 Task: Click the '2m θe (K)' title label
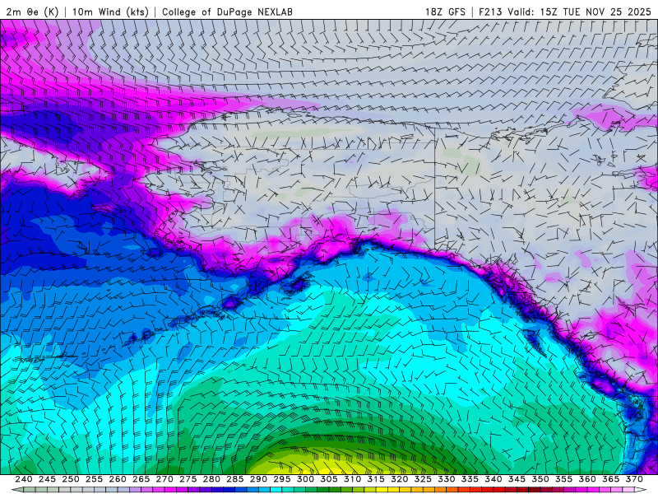point(32,12)
